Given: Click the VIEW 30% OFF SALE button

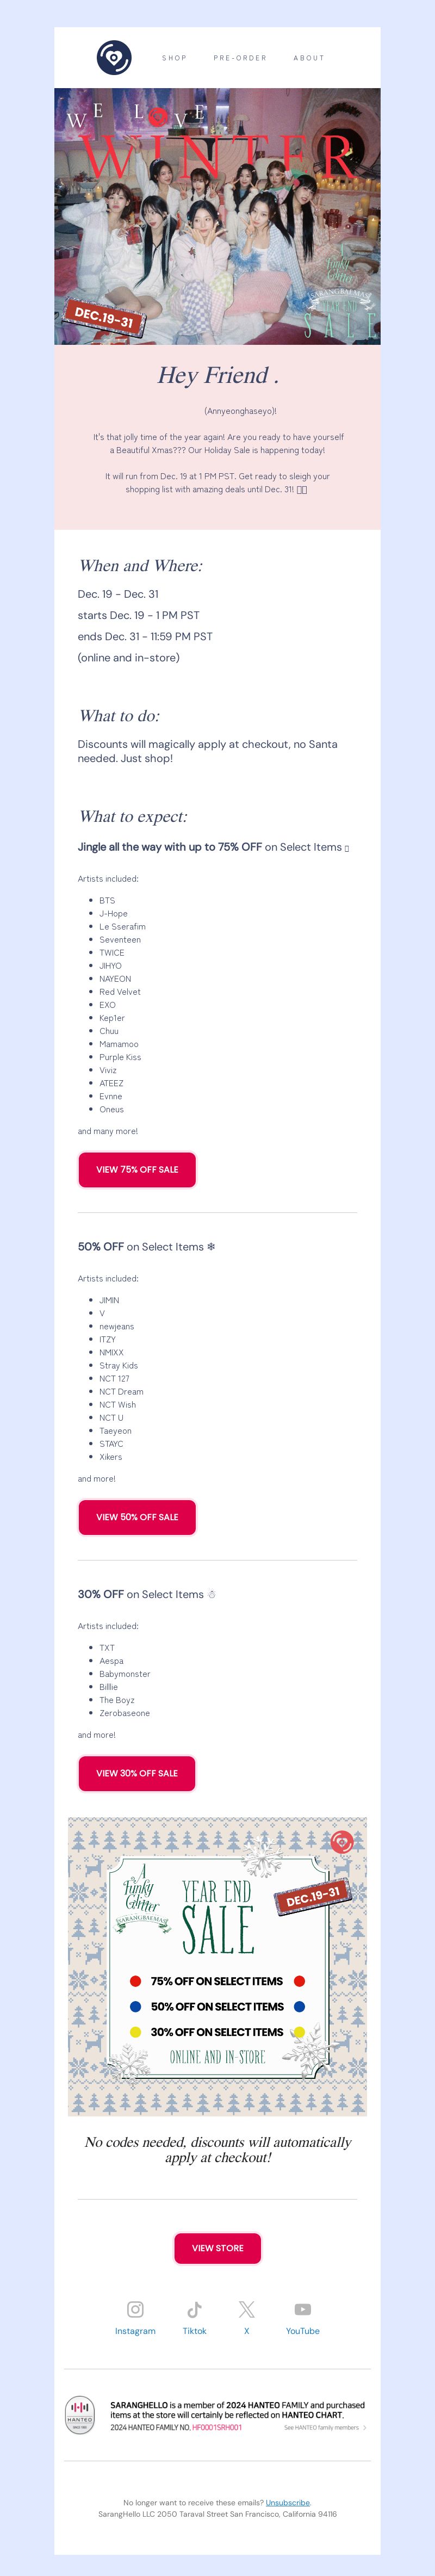Looking at the screenshot, I should pyautogui.click(x=137, y=1773).
